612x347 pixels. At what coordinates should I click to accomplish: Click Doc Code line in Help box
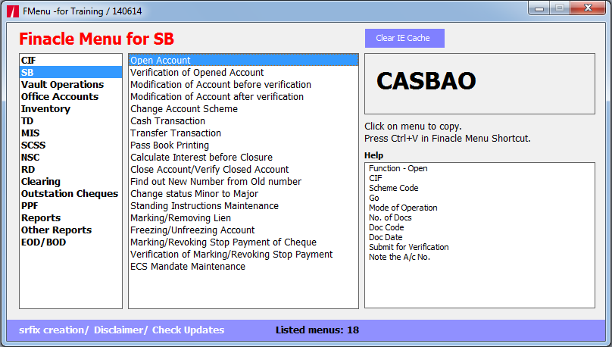386,227
